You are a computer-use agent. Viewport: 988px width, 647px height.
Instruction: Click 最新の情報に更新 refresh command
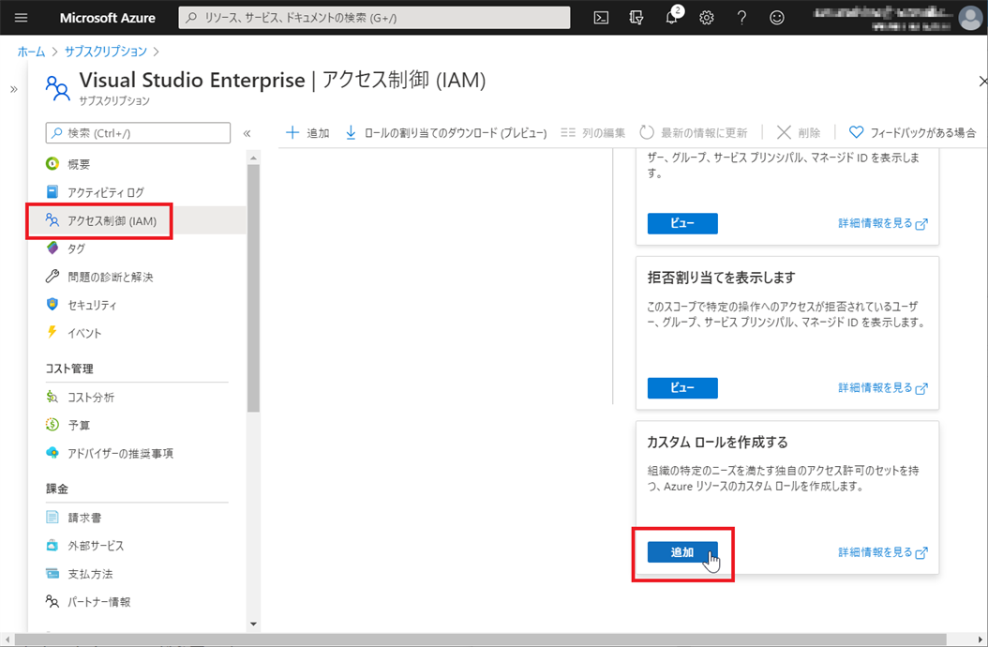point(693,132)
